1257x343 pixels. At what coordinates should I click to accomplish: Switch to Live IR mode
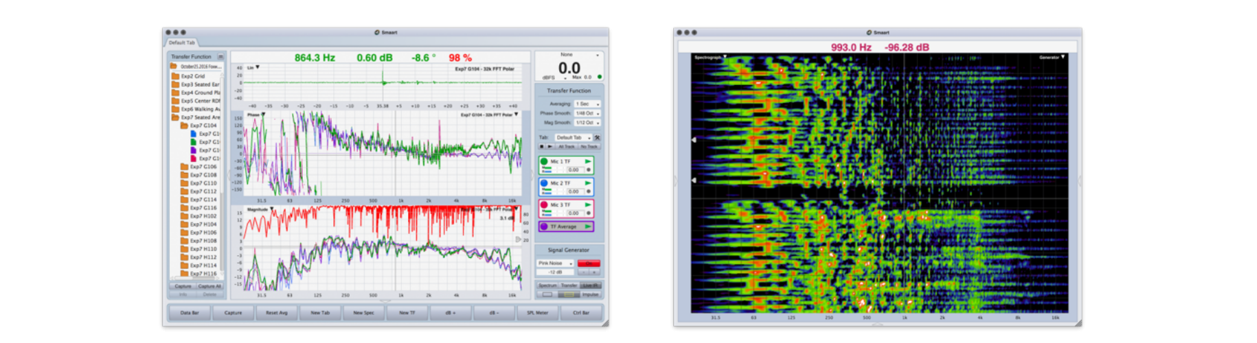pos(591,285)
